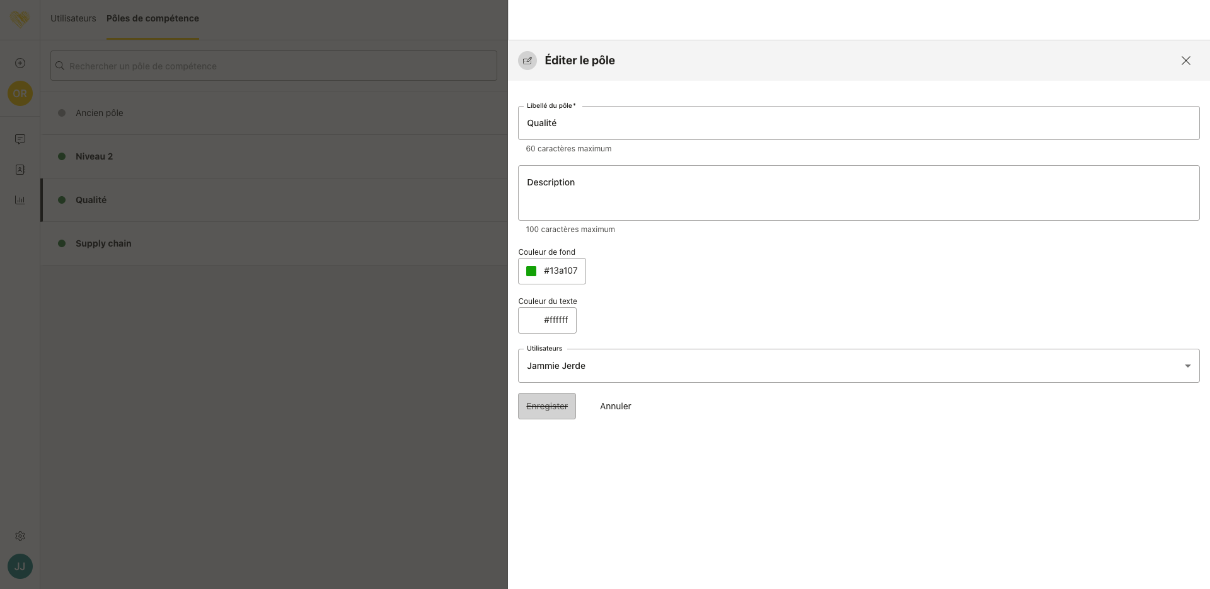Switch to the Utilisateurs tab
The height and width of the screenshot is (589, 1210).
[73, 18]
